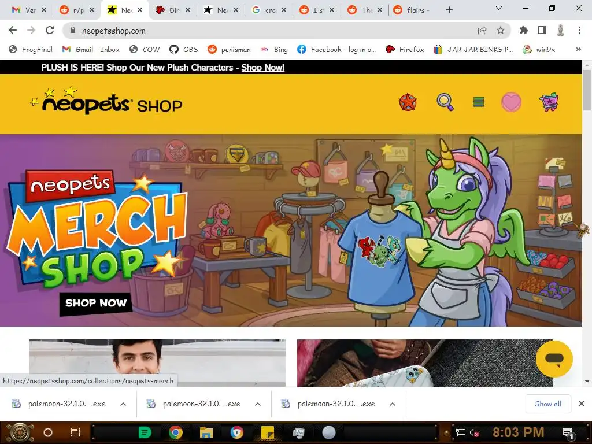
Task: Click the SHOP NOW banner button
Action: (x=96, y=303)
